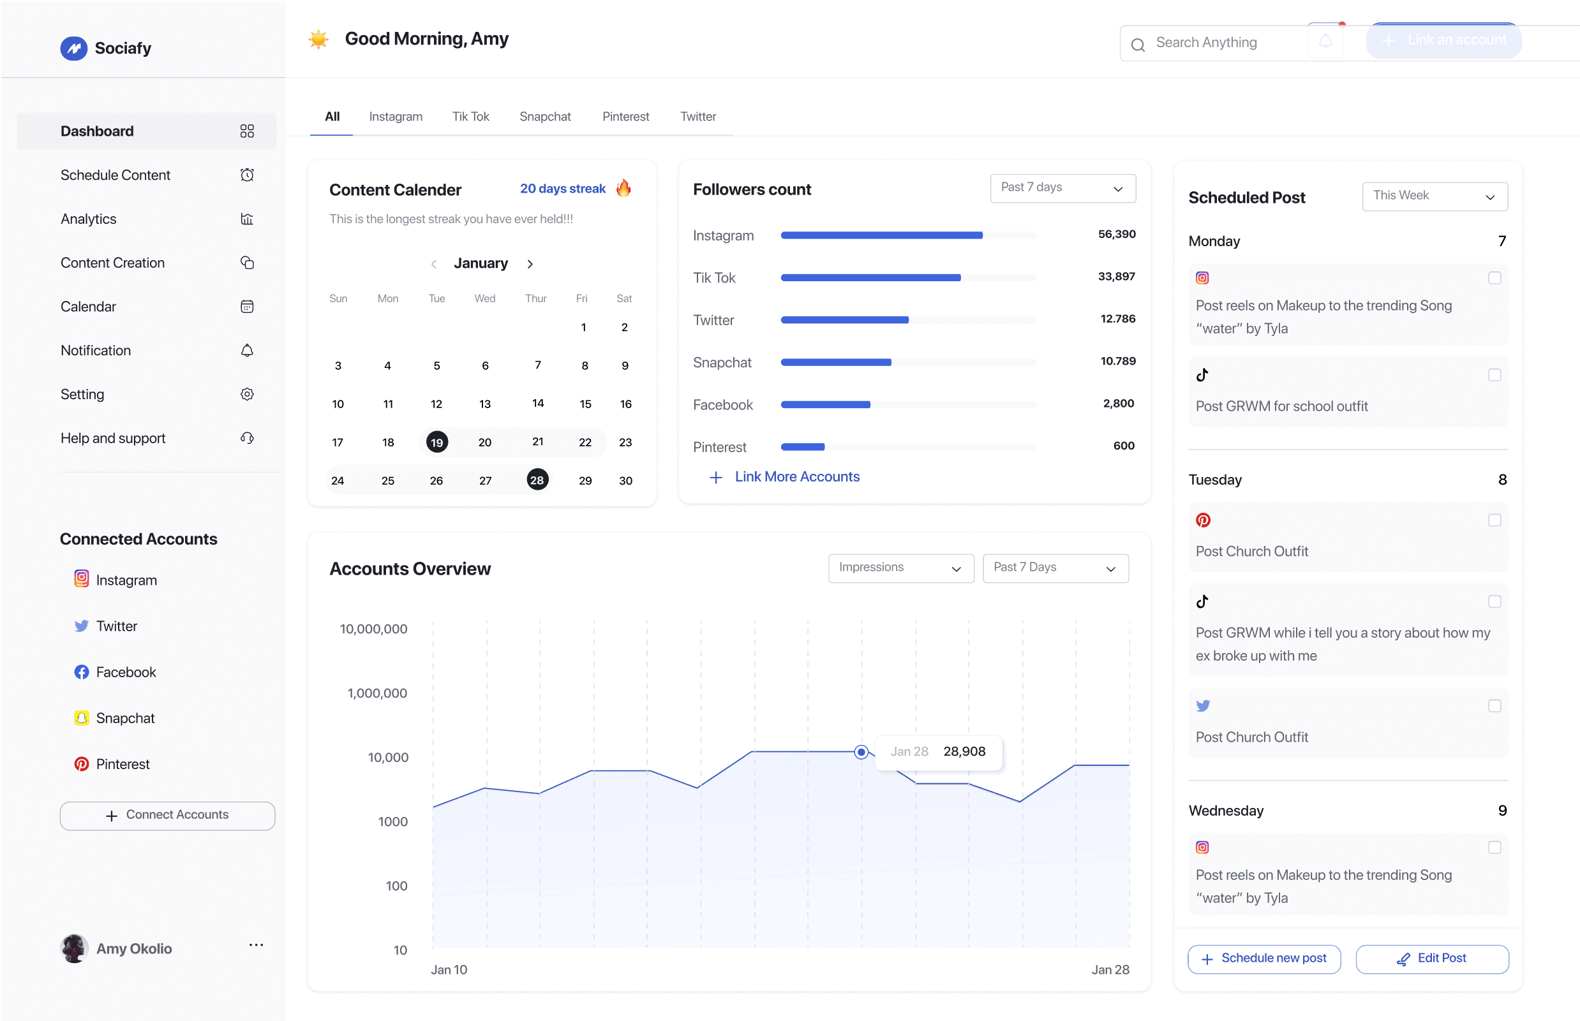This screenshot has width=1580, height=1021.
Task: Open the three-dot menu beside Amy Okolio
Action: (256, 945)
